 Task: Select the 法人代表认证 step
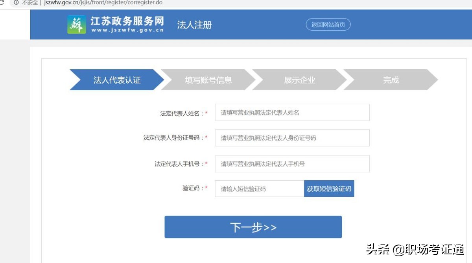pos(117,80)
